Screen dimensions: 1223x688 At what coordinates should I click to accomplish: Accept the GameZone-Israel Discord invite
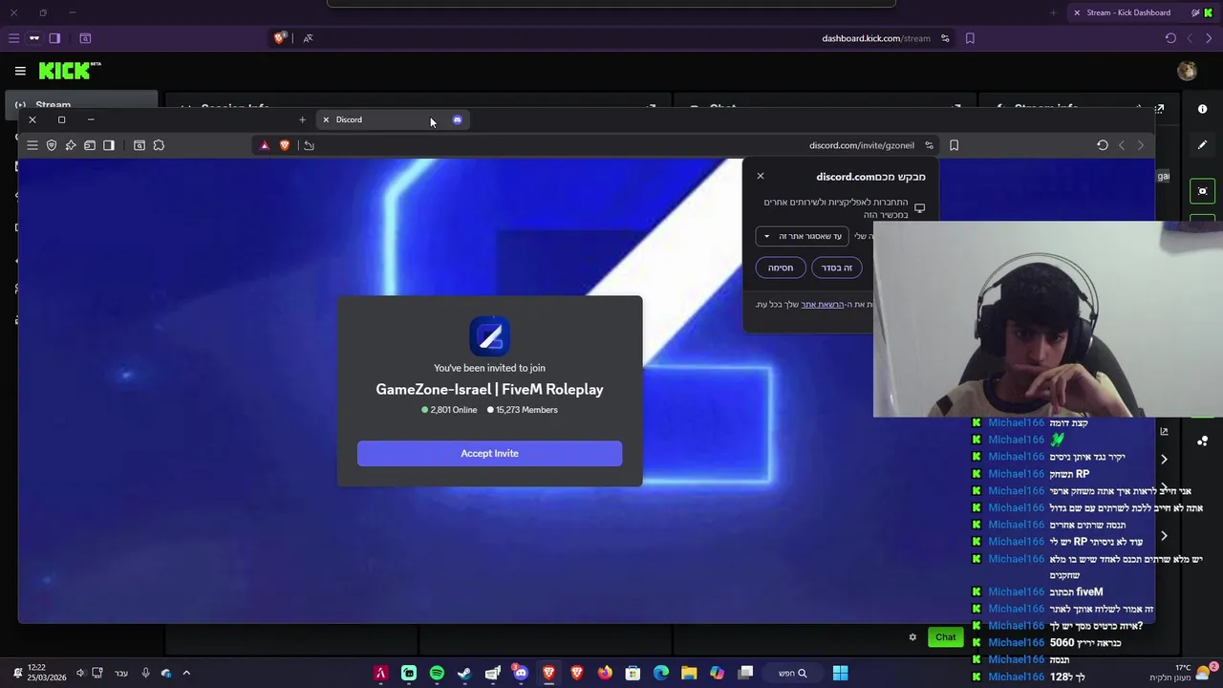489,453
